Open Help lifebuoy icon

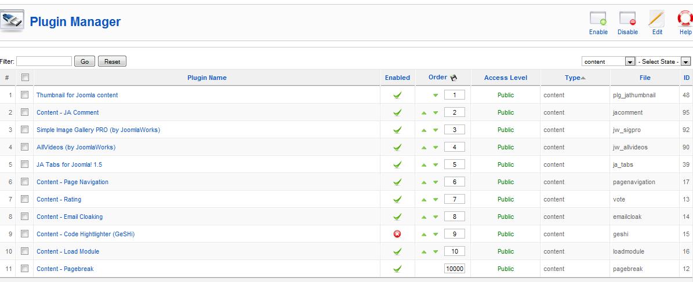[685, 19]
